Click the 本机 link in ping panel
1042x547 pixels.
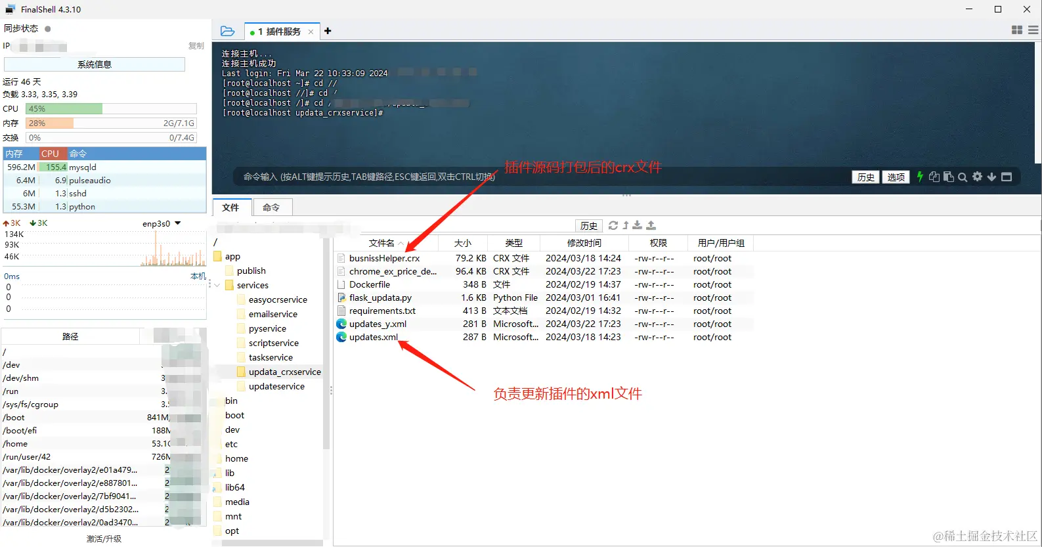coord(198,276)
